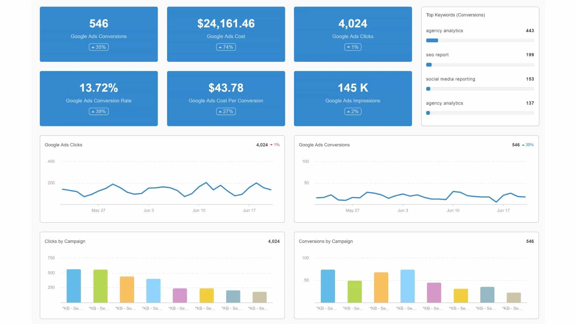Image resolution: width=577 pixels, height=324 pixels.
Task: Click red down arrow in Clicks chart header
Action: (x=271, y=145)
